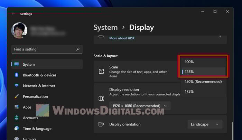
Task: Click the search magnifier icon
Action: pos(78,49)
